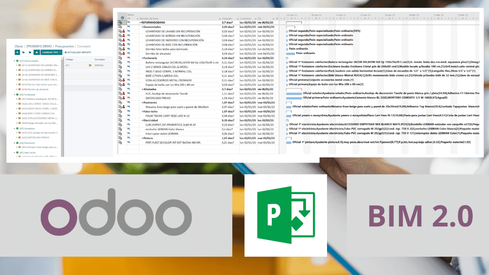
Task: Collapse the [A1] Desmontados chapter in Odoo tree
Action: [x=15, y=61]
